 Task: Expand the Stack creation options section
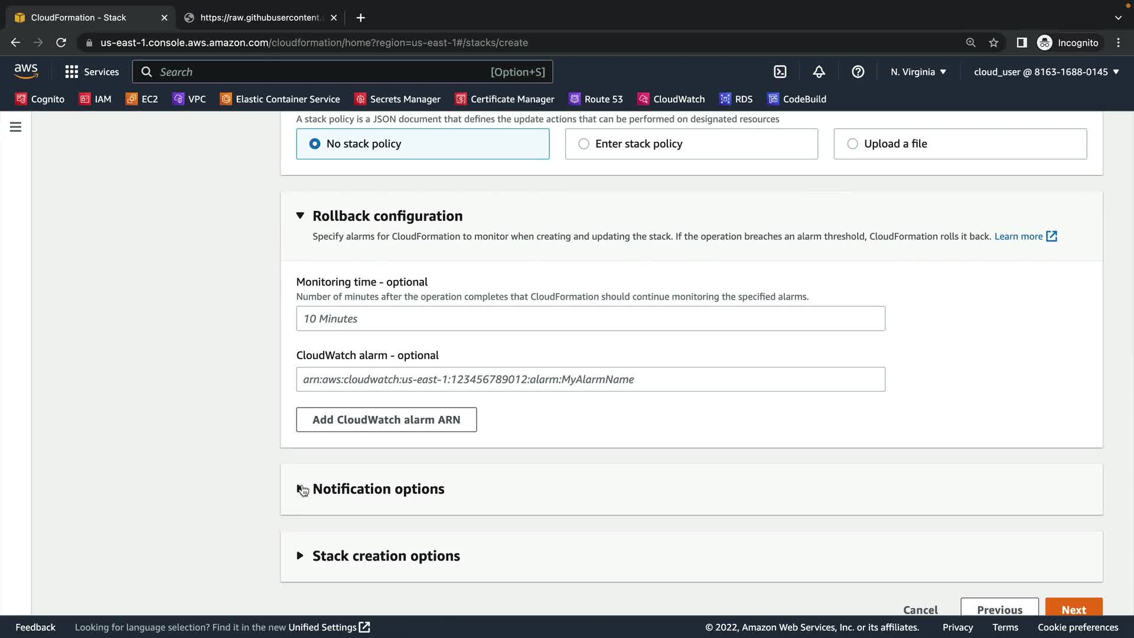point(300,556)
